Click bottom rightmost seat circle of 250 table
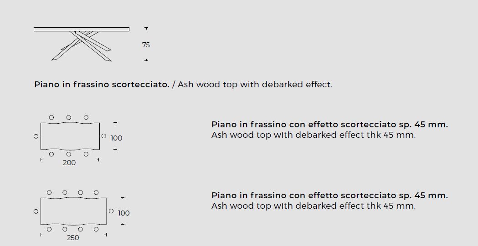Image resolution: width=478 pixels, height=246 pixels. tap(96, 229)
